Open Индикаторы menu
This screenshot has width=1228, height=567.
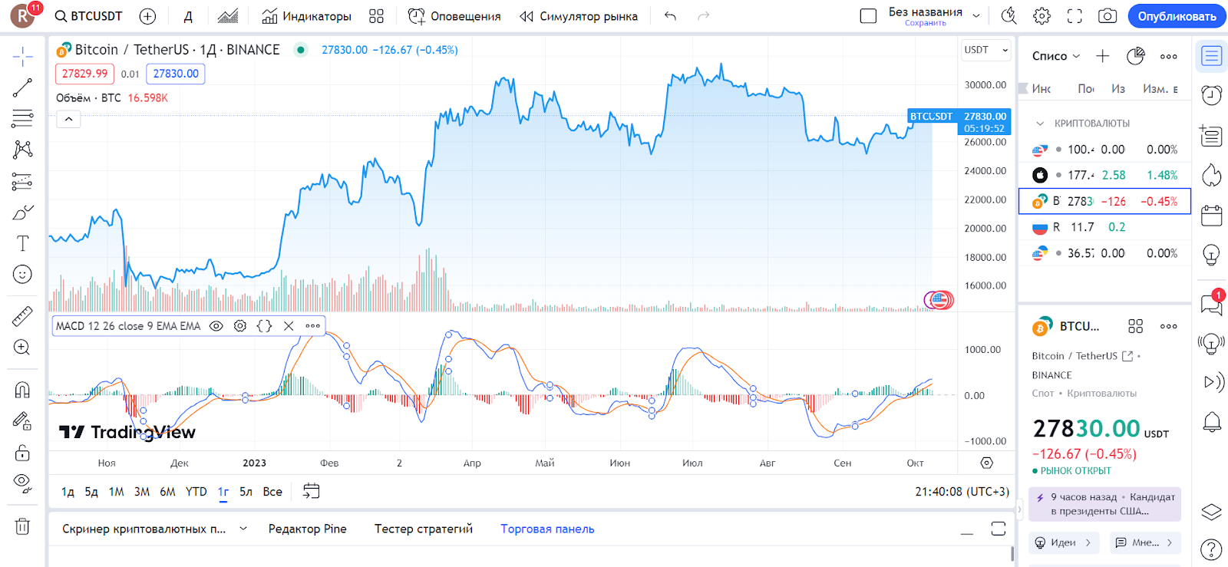306,16
